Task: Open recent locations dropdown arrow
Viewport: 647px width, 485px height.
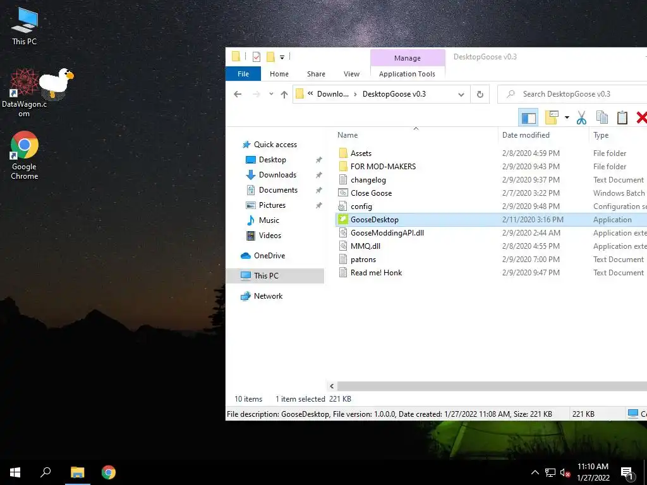Action: point(271,94)
